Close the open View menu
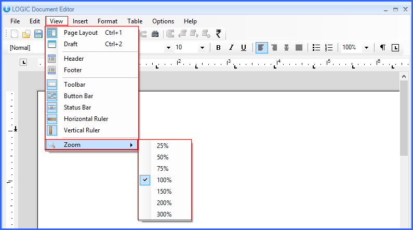 pyautogui.click(x=57, y=21)
